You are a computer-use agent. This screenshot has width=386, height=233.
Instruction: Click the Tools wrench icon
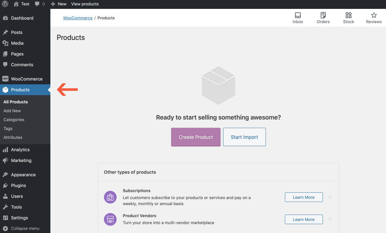[x=5, y=207]
